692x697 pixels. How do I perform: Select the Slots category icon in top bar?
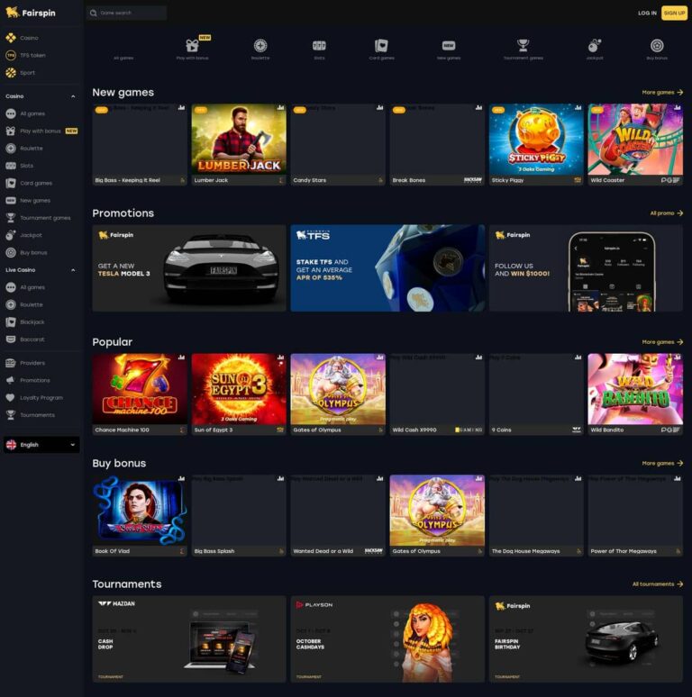pos(319,45)
